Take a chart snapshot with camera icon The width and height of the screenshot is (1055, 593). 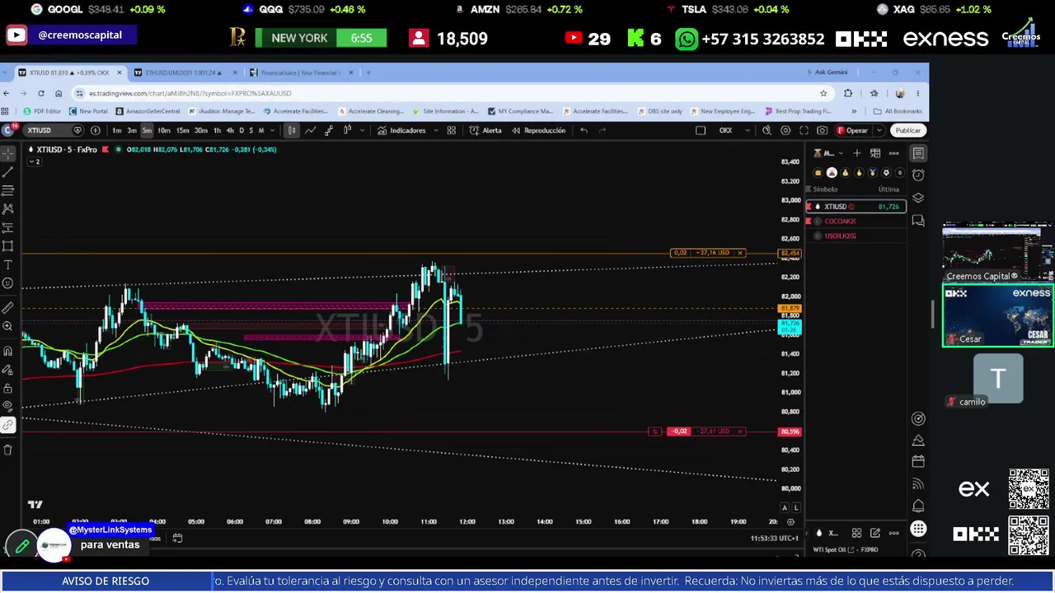[822, 130]
